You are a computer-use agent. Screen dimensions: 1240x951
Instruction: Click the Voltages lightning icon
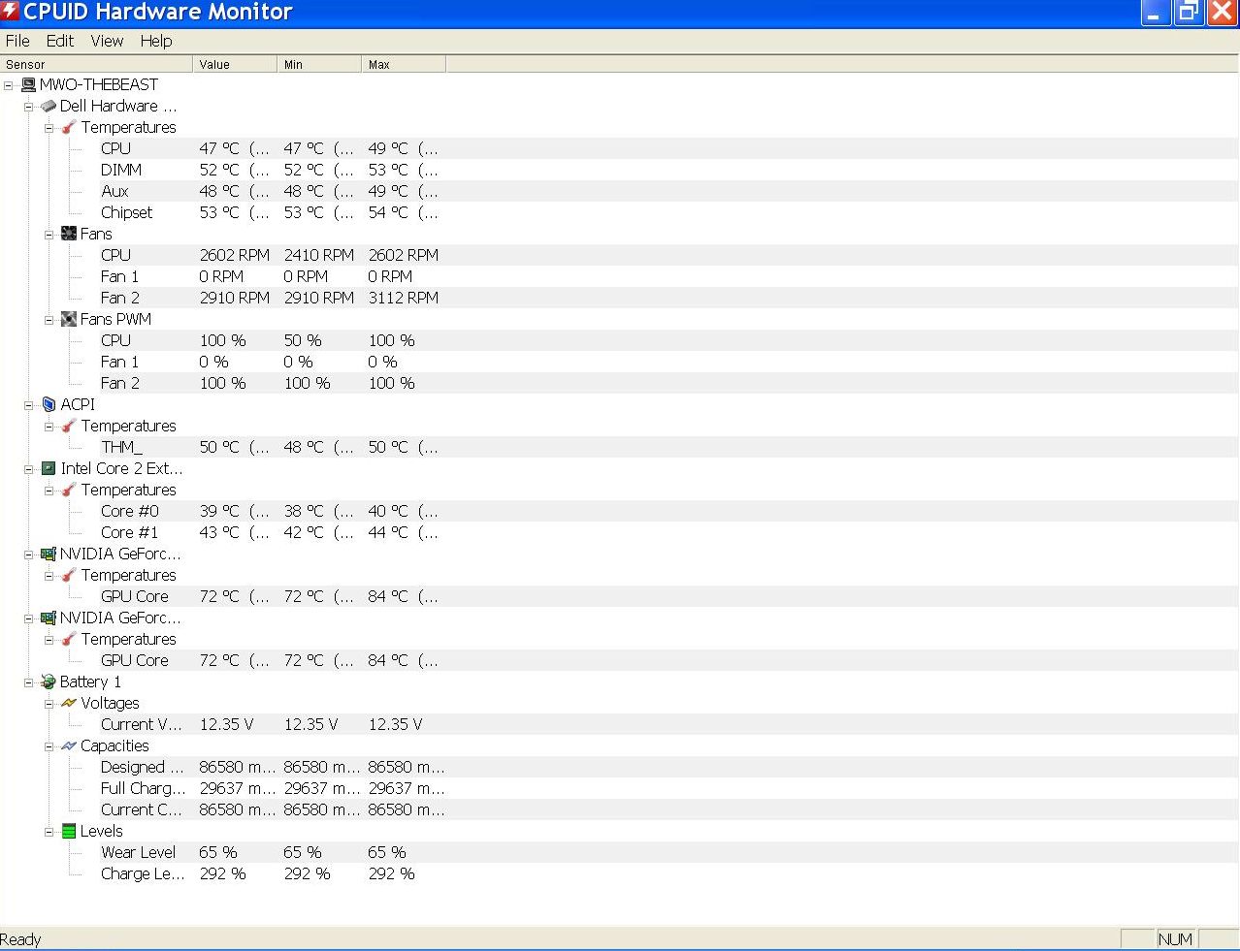tap(69, 703)
